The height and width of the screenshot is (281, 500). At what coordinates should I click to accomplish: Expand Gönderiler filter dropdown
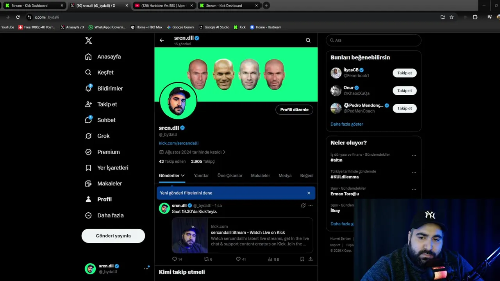pyautogui.click(x=182, y=176)
